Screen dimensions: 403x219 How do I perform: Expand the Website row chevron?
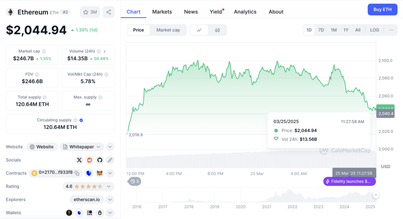click(x=110, y=147)
